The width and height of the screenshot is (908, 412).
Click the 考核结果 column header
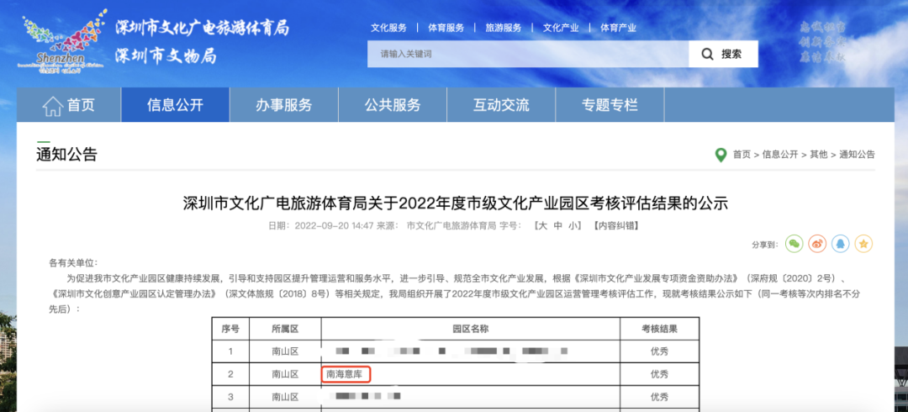[x=660, y=329]
